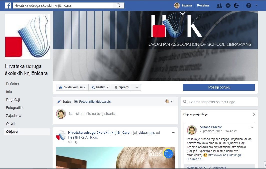Image resolution: width=266 pixels, height=169 pixels.
Task: Open page more options ellipsis button
Action: tap(136, 87)
